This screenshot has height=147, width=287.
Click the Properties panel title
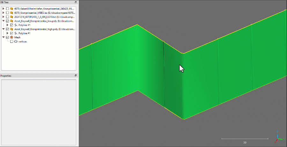(x=6, y=76)
